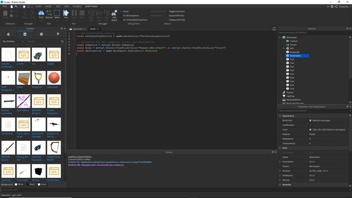This screenshot has height=198, width=352.
Task: Switch to the HOME ribbon tab
Action: point(38,7)
